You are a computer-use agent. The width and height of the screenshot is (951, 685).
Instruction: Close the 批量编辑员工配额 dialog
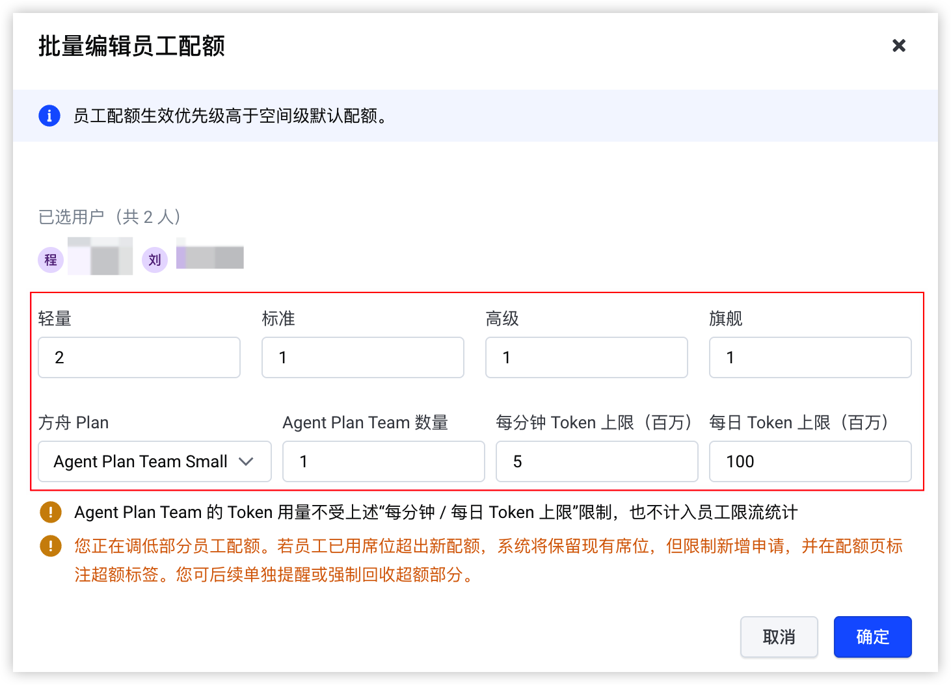pyautogui.click(x=899, y=45)
